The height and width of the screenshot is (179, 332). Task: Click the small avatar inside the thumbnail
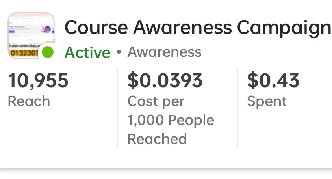click(x=47, y=29)
